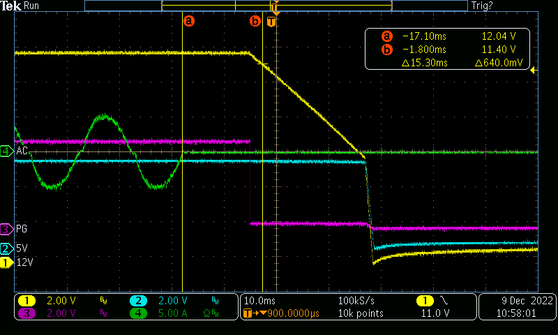Screen dimensions: 558x335
Task: Click the 100kS/s sample rate readout
Action: [356, 301]
